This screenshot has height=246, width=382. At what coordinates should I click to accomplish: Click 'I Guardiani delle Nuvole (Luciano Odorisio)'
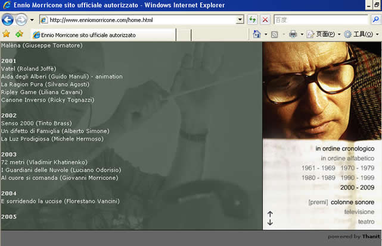[61, 170]
